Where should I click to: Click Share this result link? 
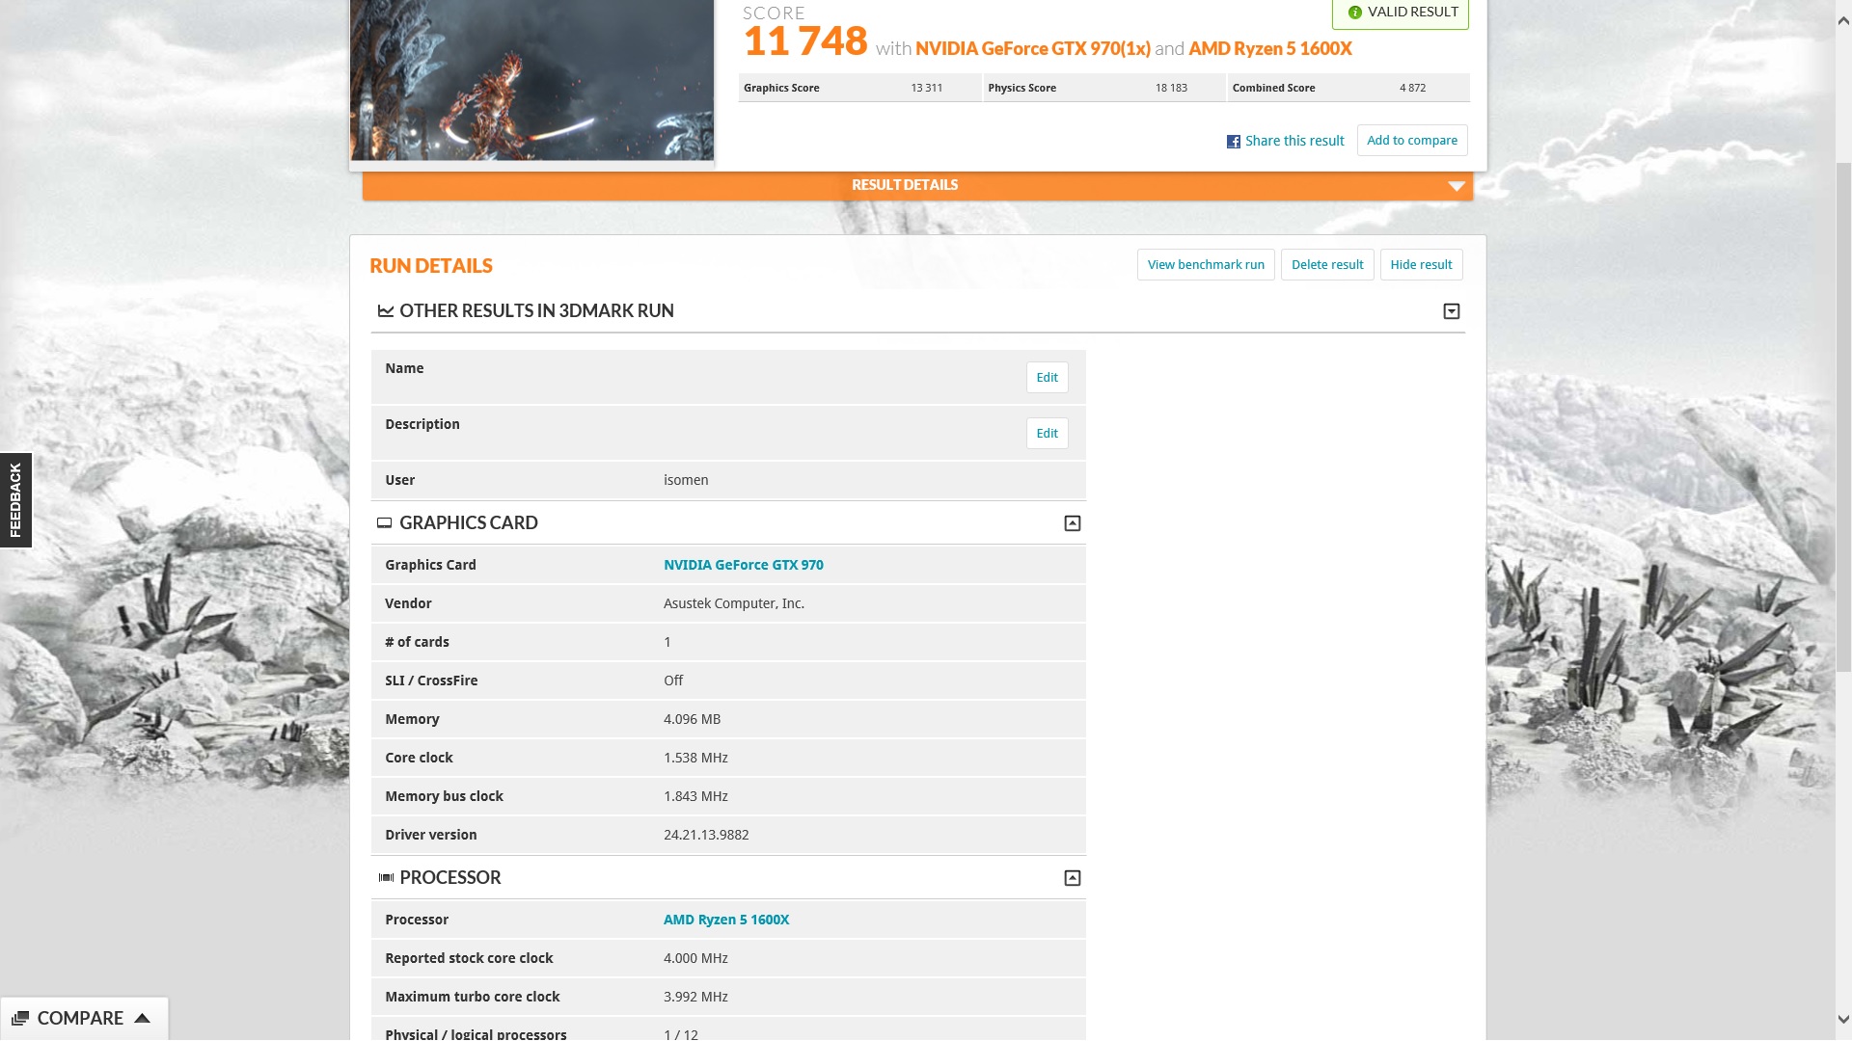click(1294, 141)
